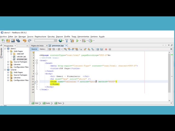175x131 pixels.
Task: Click the lightbulb hint icon on line 1
Action: click(x=33, y=53)
